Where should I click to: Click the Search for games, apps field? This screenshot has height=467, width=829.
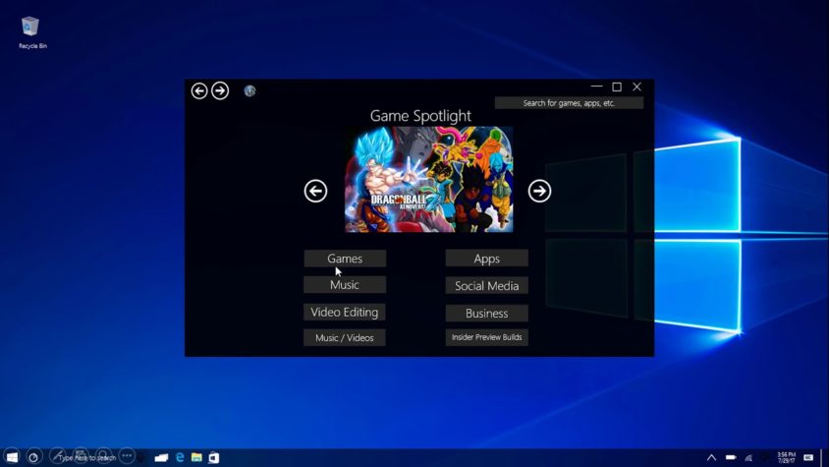[569, 103]
